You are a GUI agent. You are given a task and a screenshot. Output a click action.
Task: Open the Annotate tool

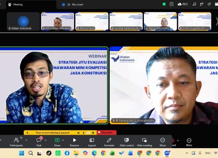point(109,142)
